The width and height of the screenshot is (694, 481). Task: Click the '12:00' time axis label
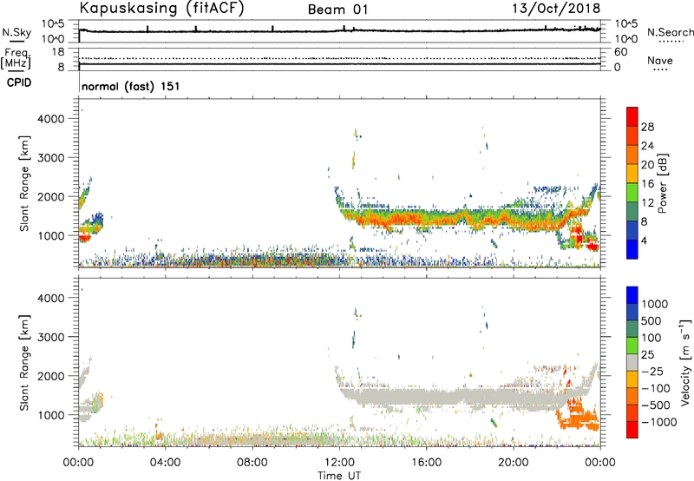point(339,463)
